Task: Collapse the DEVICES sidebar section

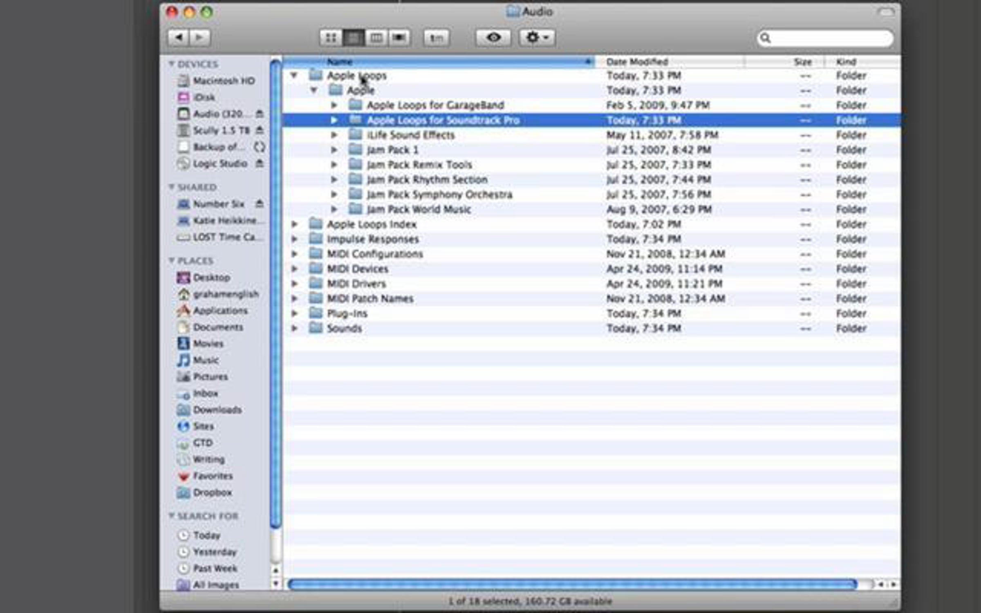Action: point(172,64)
